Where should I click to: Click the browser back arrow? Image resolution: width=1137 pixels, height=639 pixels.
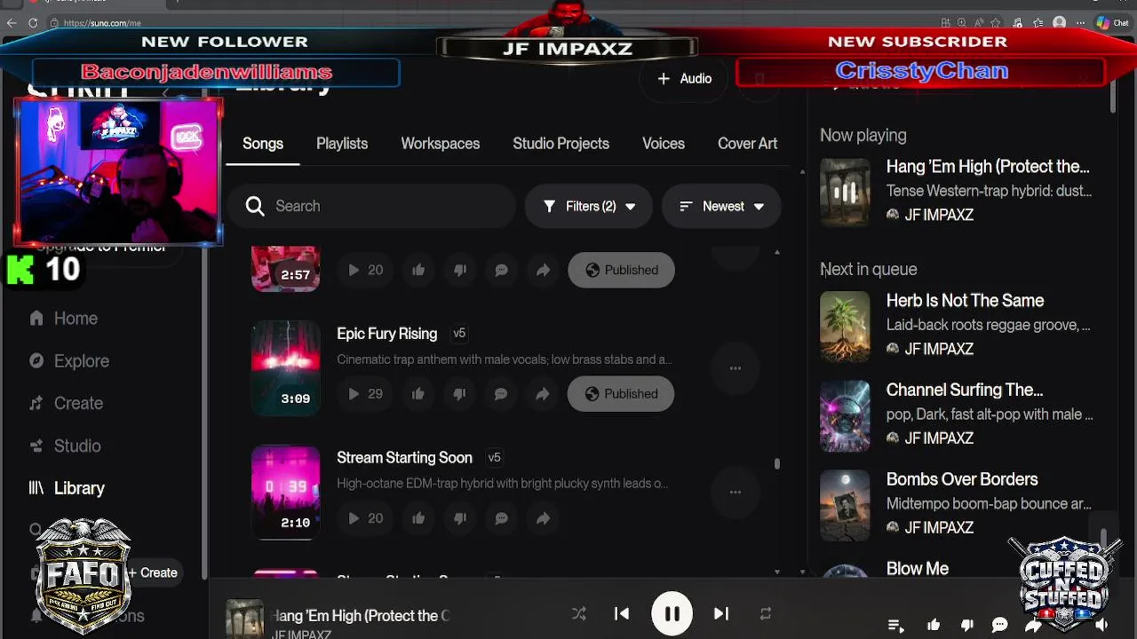click(x=12, y=23)
